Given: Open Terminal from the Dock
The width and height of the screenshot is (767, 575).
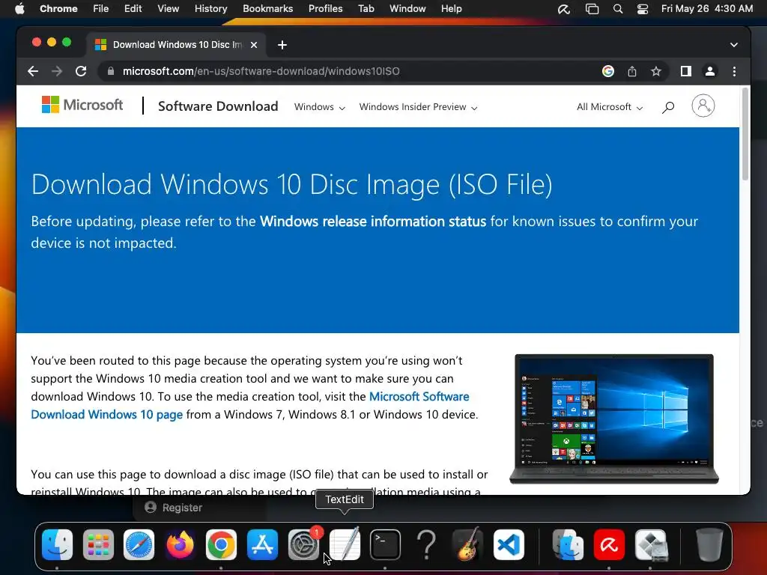Looking at the screenshot, I should coord(385,545).
